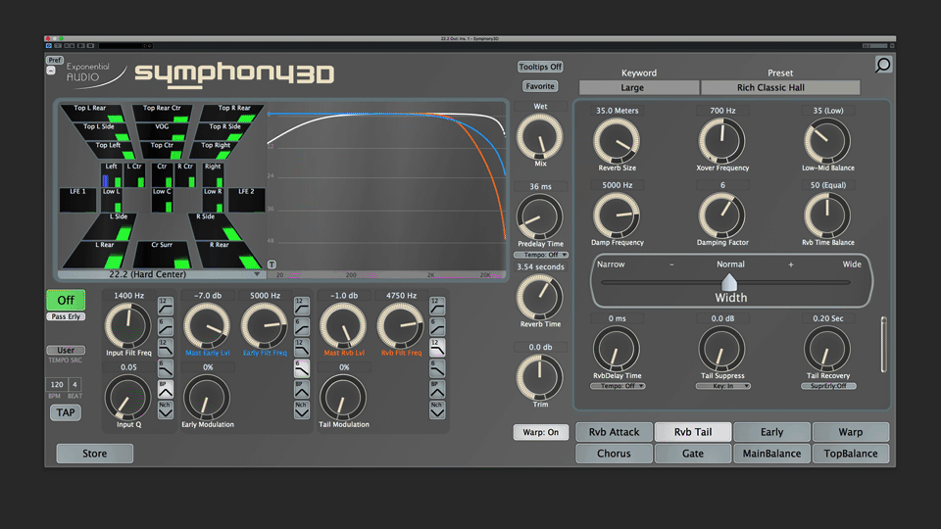Select 12 dB high-pass for input filter

[x=165, y=306]
